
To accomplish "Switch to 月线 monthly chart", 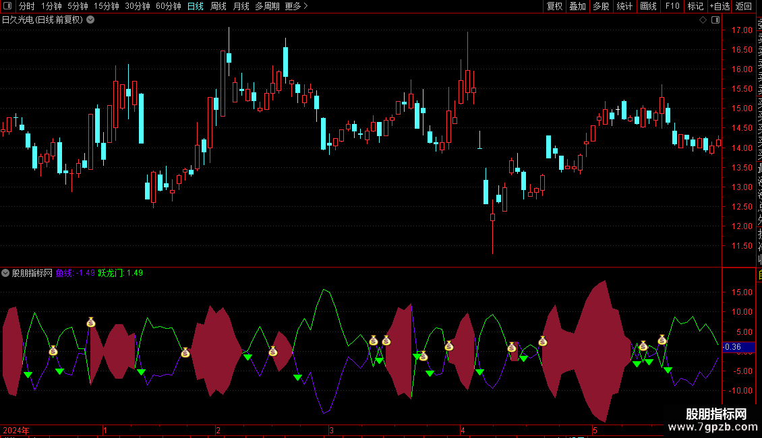I will [x=241, y=6].
